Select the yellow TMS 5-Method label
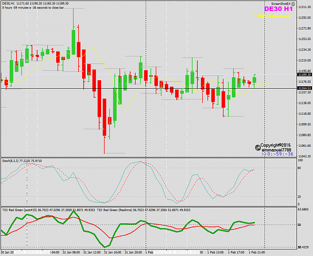 point(273,16)
